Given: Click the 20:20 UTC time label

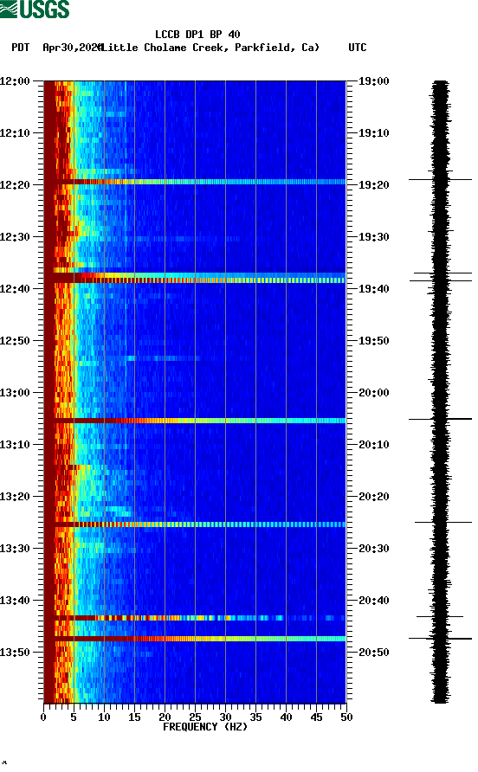Looking at the screenshot, I should coord(373,497).
